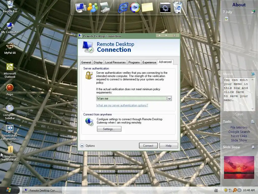The height and width of the screenshot is (194, 258).
Task: Open the Programs tab
Action: point(134,62)
